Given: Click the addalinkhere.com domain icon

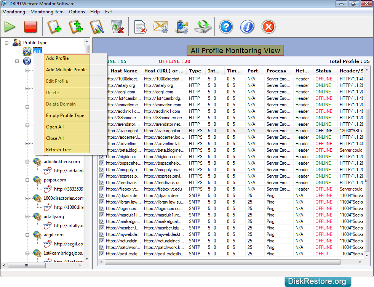Looking at the screenshot, I should (37, 162).
